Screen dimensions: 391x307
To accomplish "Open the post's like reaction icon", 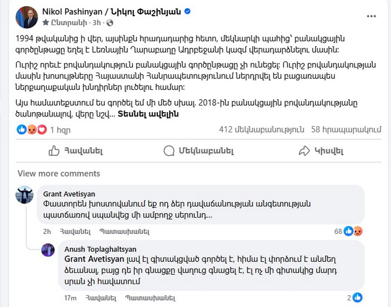I will coord(22,130).
